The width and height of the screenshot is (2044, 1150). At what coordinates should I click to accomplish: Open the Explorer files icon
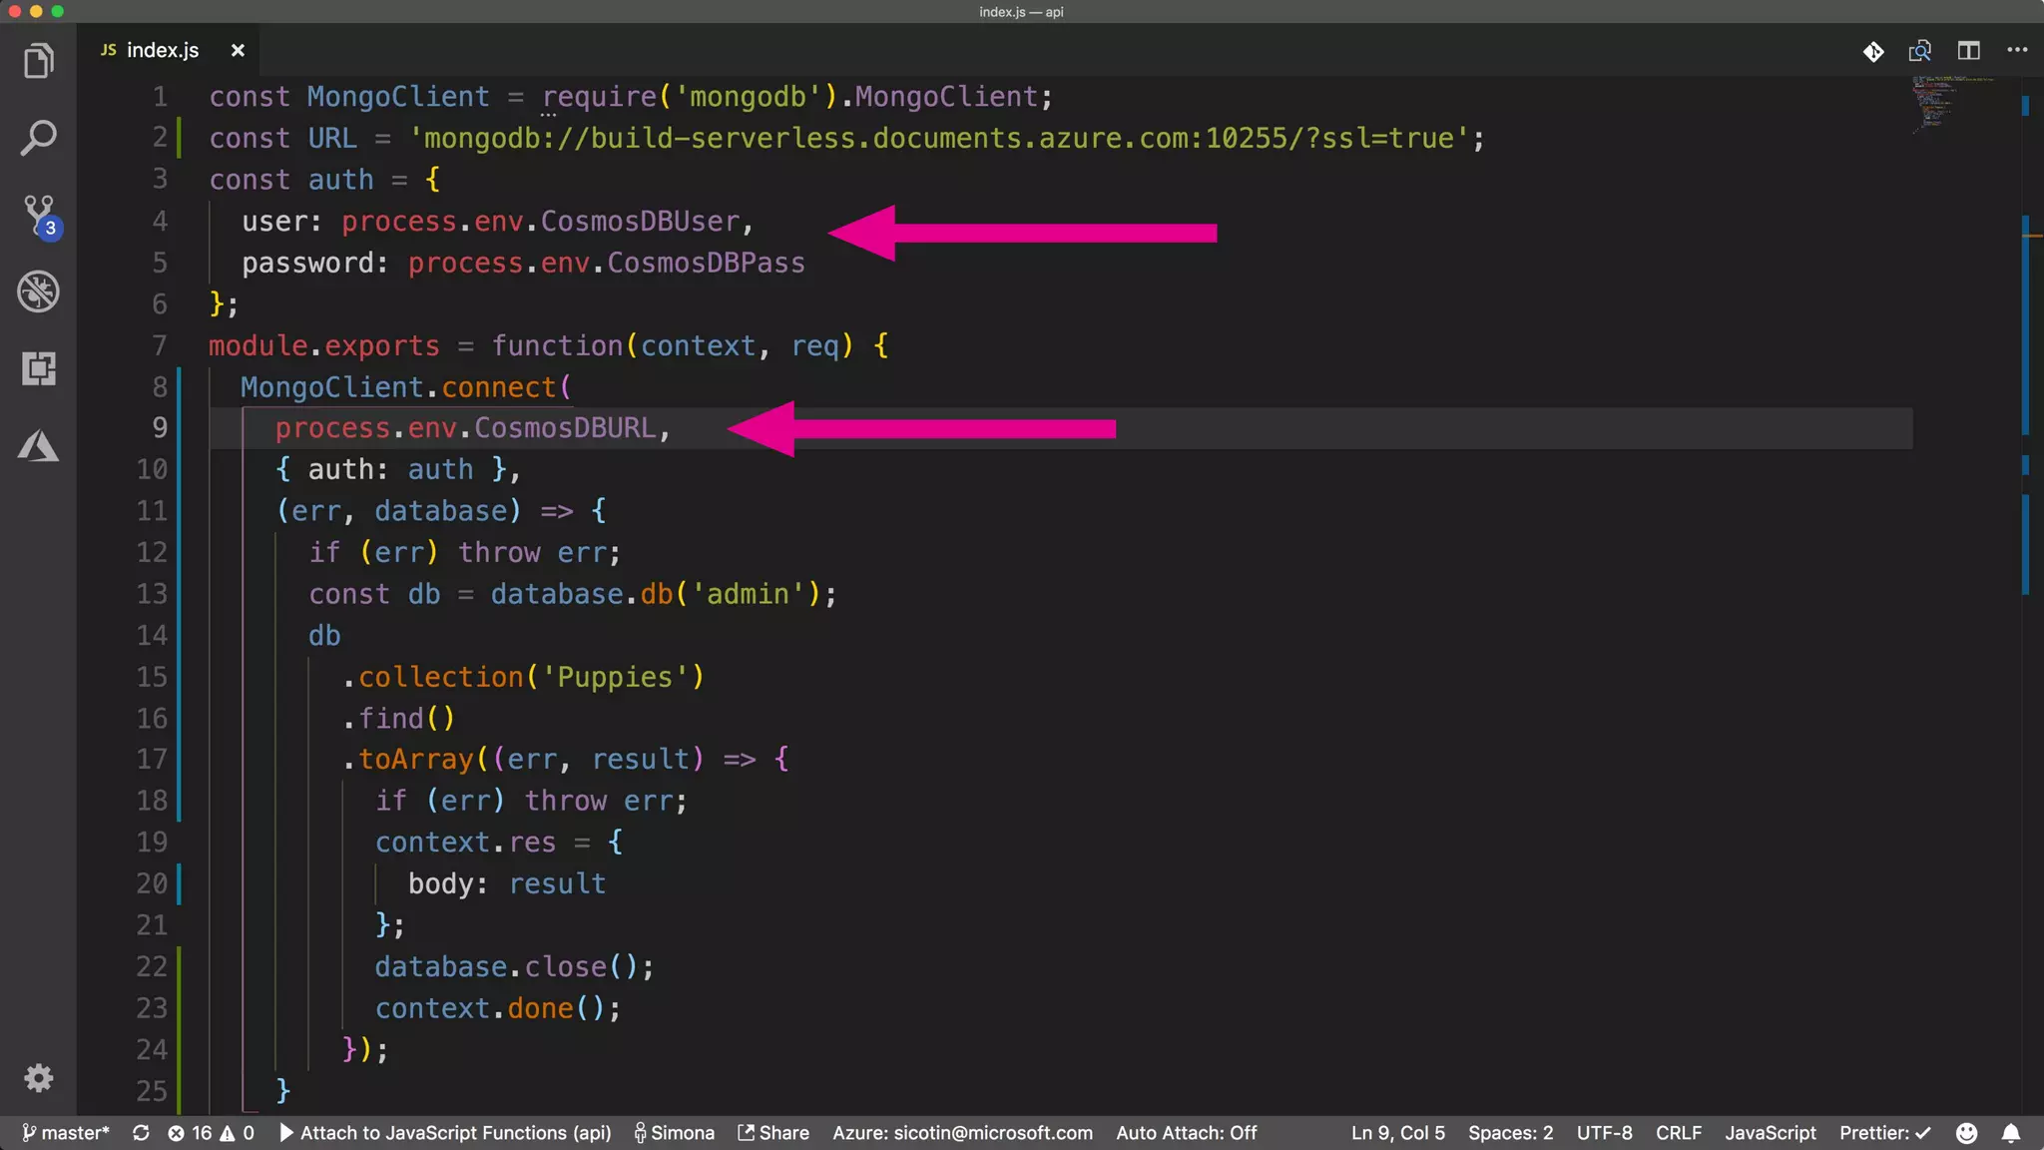(38, 61)
